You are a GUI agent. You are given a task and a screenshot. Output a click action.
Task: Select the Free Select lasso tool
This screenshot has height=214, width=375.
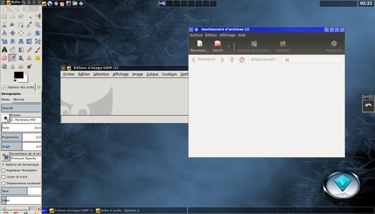point(21,17)
